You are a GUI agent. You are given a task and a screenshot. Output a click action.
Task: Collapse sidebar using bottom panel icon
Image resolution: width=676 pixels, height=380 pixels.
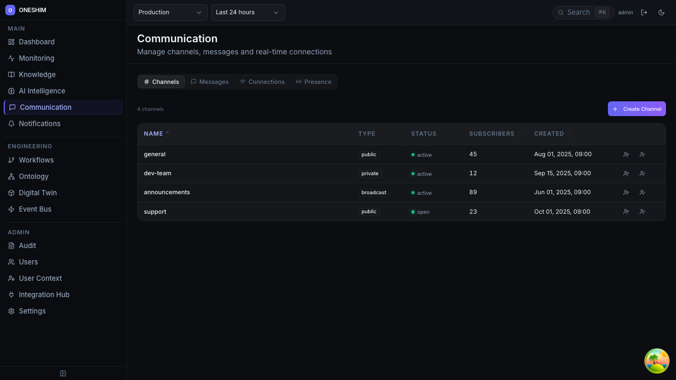[63, 374]
